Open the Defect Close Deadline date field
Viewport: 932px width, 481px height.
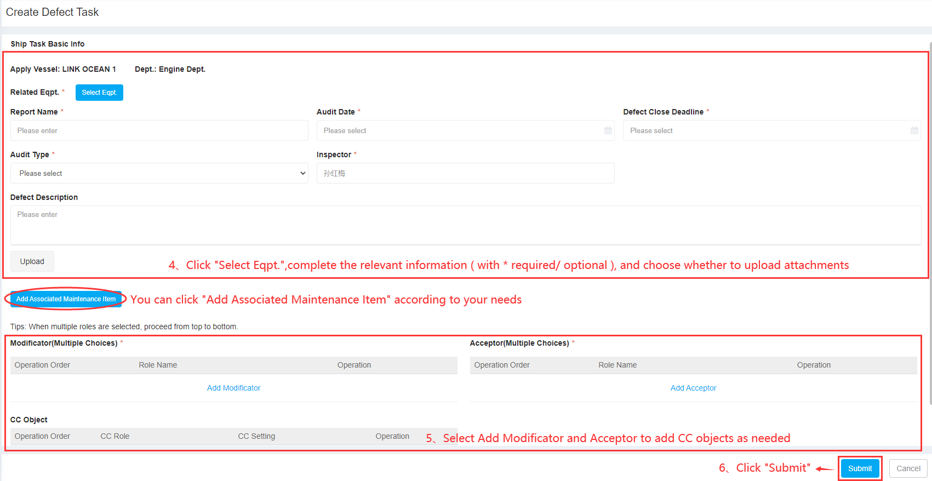pyautogui.click(x=771, y=130)
